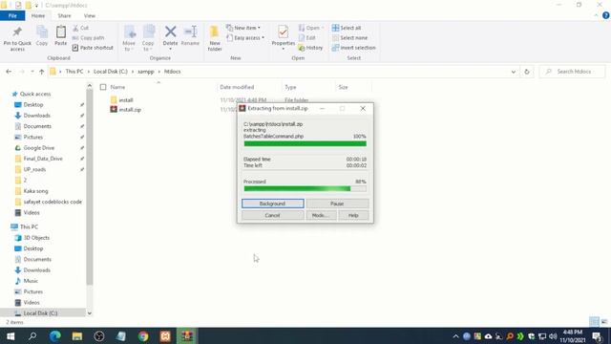Click Select none in ribbon

pyautogui.click(x=349, y=38)
